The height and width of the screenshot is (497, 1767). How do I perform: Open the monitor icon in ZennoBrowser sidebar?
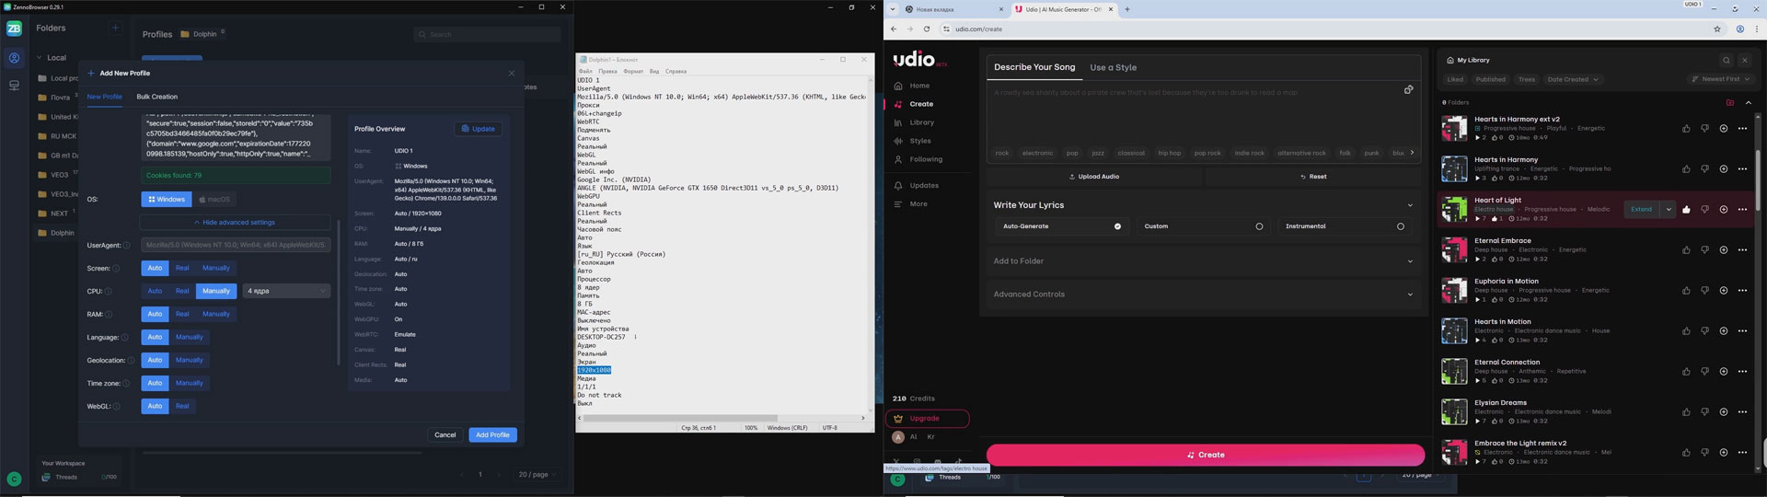14,85
